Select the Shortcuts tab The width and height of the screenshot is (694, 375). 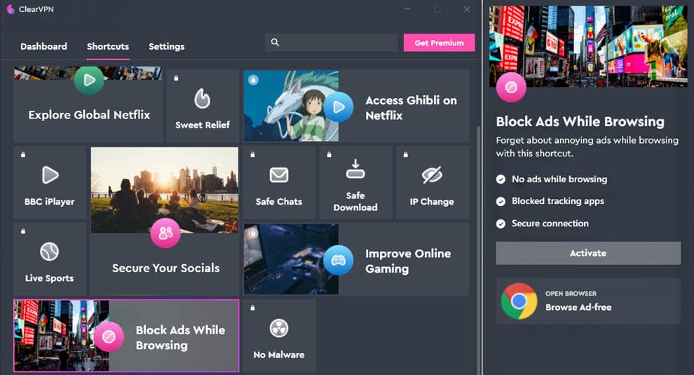pos(108,46)
